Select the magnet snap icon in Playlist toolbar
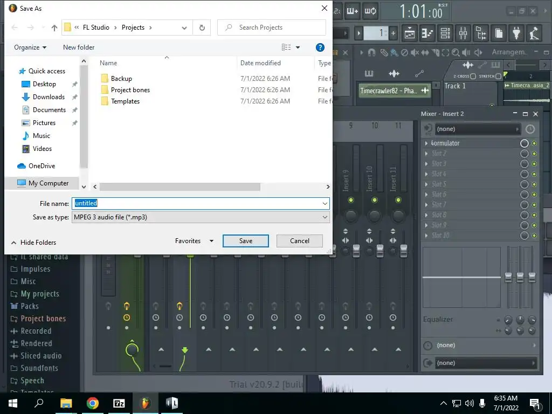The image size is (552, 414). [371, 52]
